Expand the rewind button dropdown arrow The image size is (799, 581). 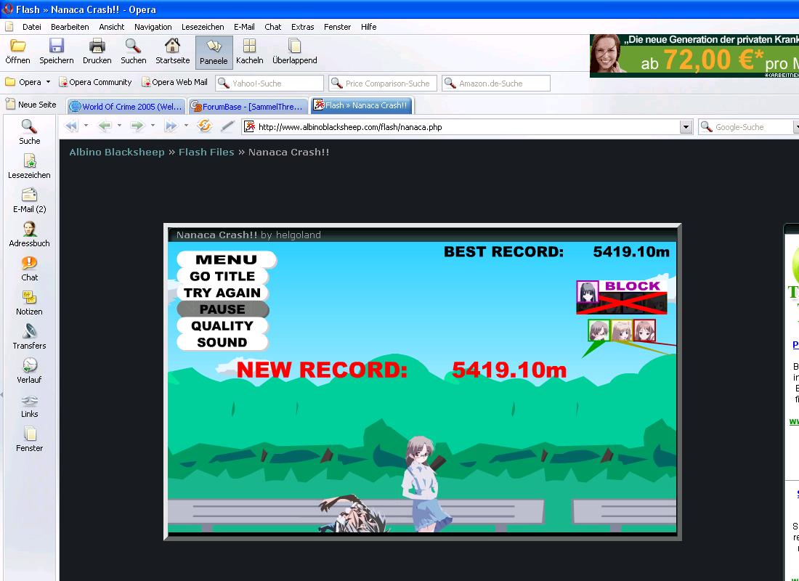tap(86, 126)
